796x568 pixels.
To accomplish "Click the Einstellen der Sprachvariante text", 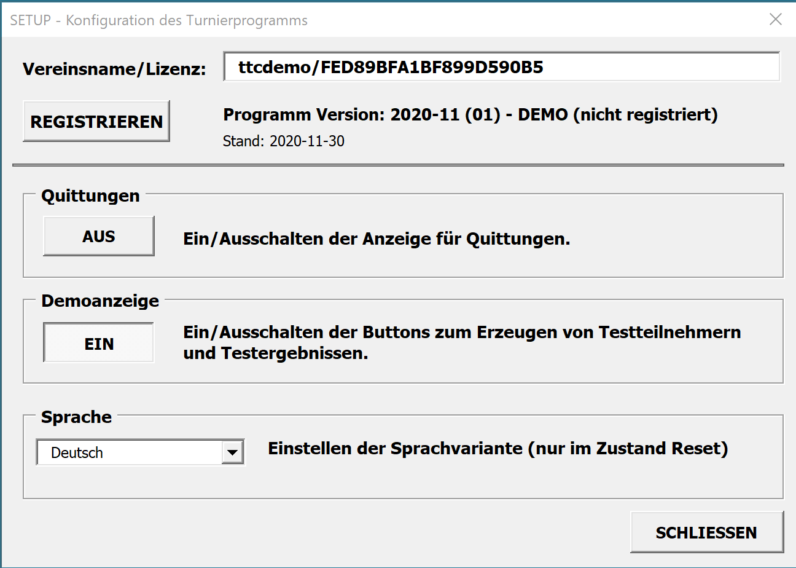I will pyautogui.click(x=497, y=449).
